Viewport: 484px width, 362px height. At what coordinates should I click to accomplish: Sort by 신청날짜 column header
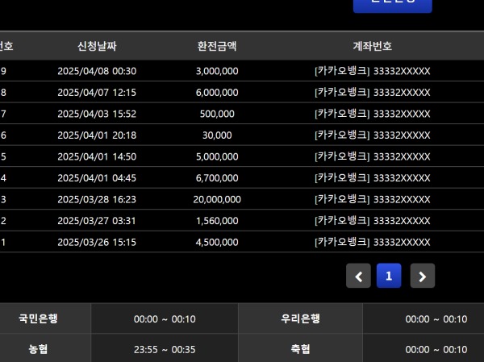(x=97, y=46)
